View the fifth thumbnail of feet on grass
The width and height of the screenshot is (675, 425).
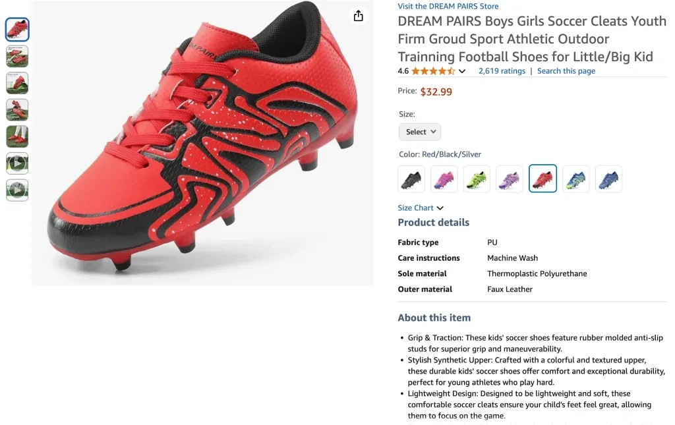17,137
